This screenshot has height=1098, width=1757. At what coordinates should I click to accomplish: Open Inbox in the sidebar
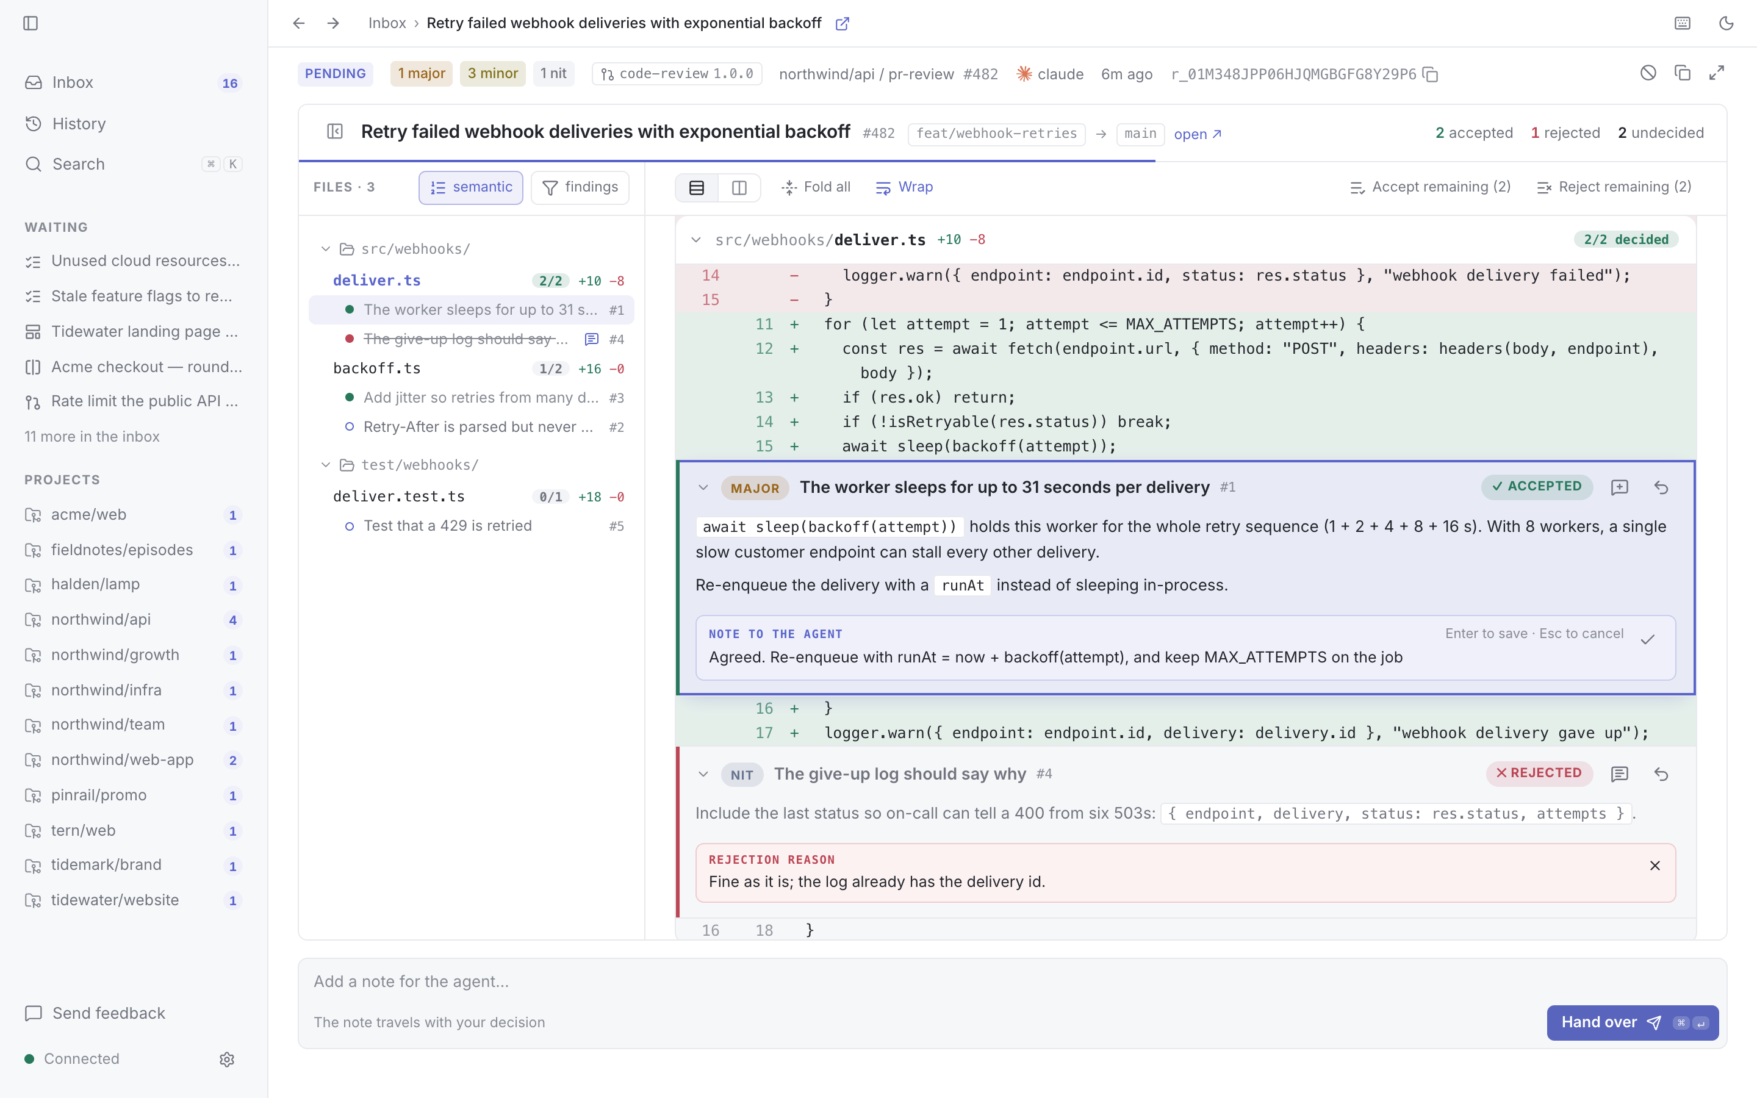point(132,83)
